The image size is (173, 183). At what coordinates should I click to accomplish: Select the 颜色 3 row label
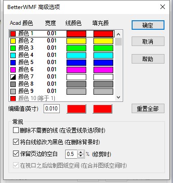coord(26,48)
